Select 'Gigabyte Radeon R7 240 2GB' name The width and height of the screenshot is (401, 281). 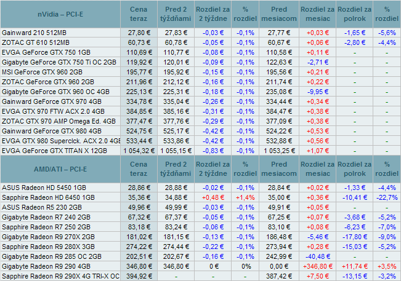tap(46, 217)
